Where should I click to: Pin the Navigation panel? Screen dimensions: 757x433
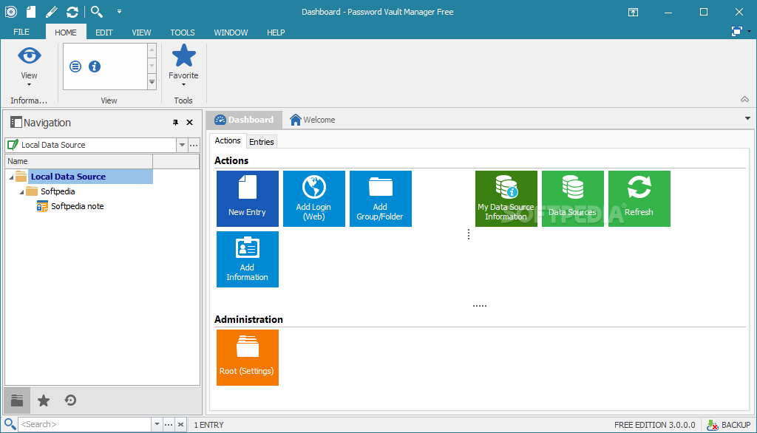click(175, 123)
